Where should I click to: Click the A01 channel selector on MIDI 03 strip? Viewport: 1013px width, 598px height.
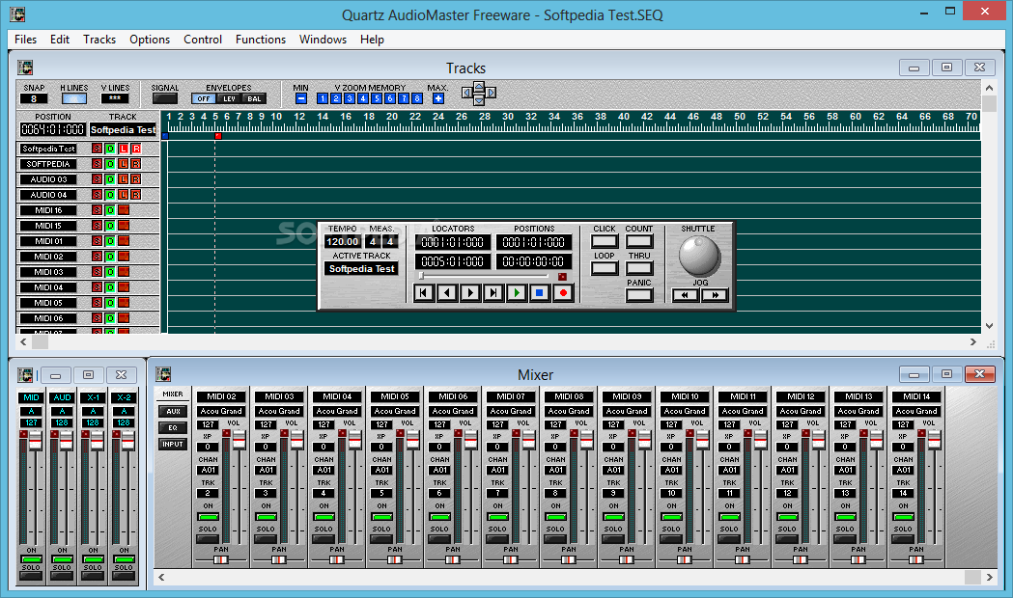pos(267,471)
